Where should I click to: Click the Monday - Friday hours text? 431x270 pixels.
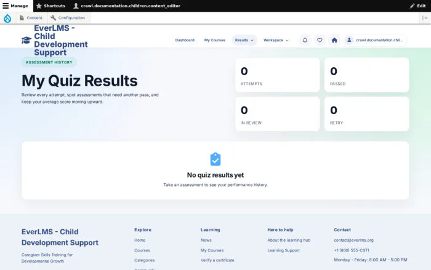pyautogui.click(x=371, y=260)
